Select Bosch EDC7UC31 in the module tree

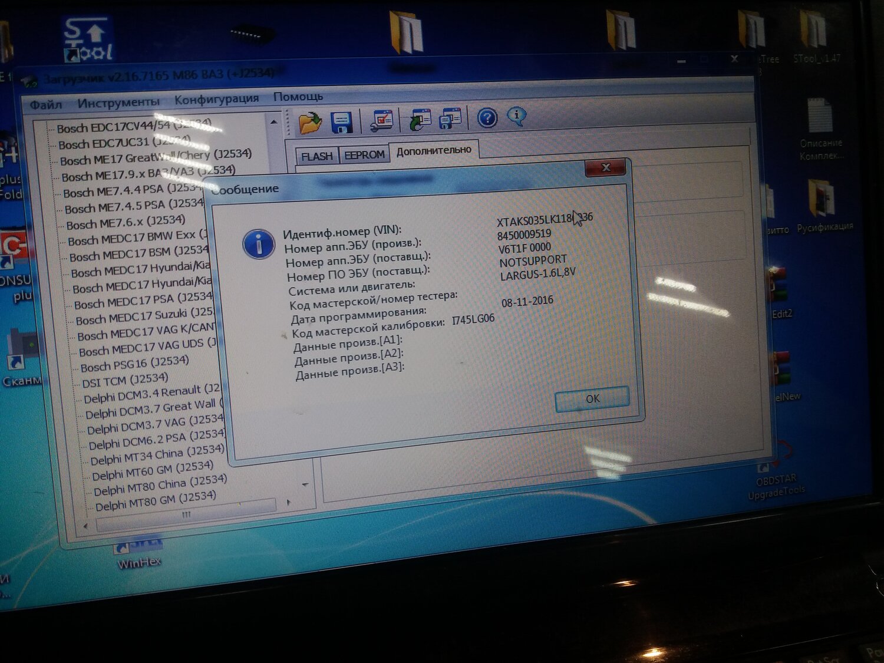[124, 143]
